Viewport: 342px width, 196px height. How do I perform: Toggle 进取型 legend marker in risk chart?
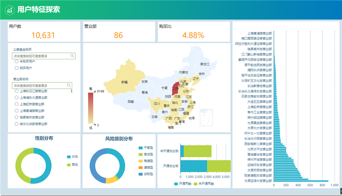click(x=141, y=174)
